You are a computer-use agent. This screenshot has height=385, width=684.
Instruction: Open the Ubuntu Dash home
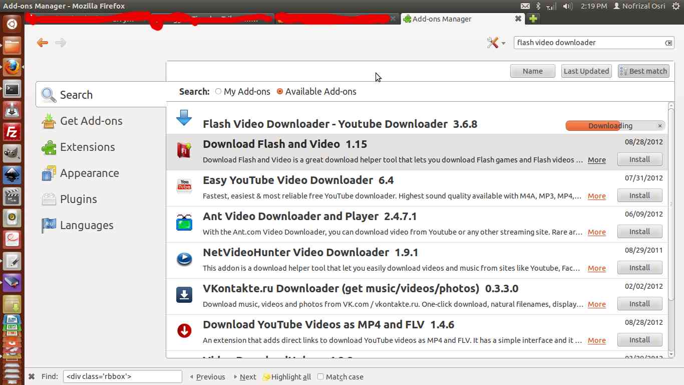pos(12,24)
